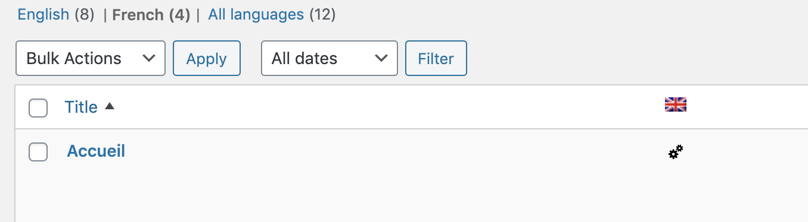Open the Accueil page link

click(x=96, y=151)
